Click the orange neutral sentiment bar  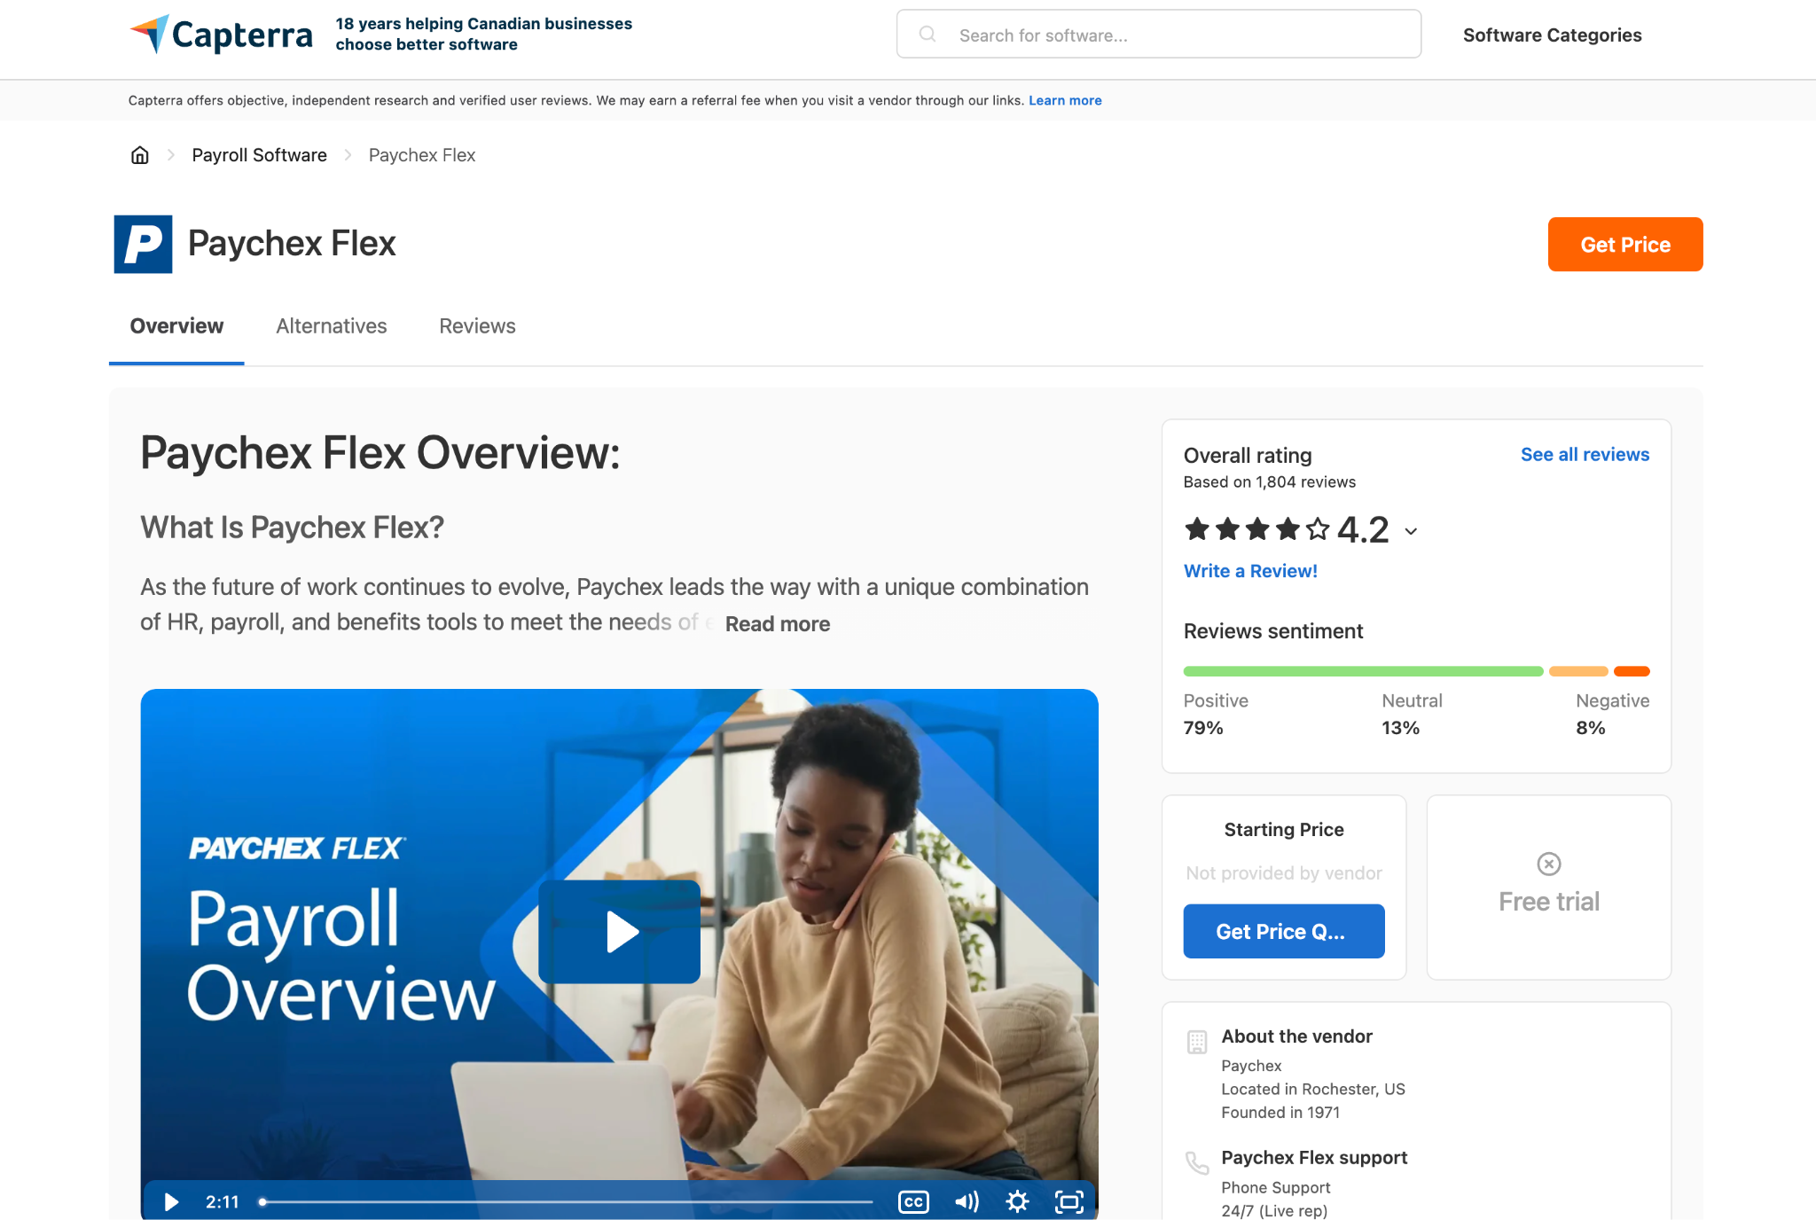[x=1578, y=671]
